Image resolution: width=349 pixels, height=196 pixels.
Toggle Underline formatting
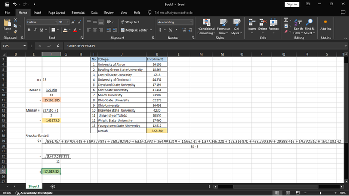pyautogui.click(x=41, y=30)
